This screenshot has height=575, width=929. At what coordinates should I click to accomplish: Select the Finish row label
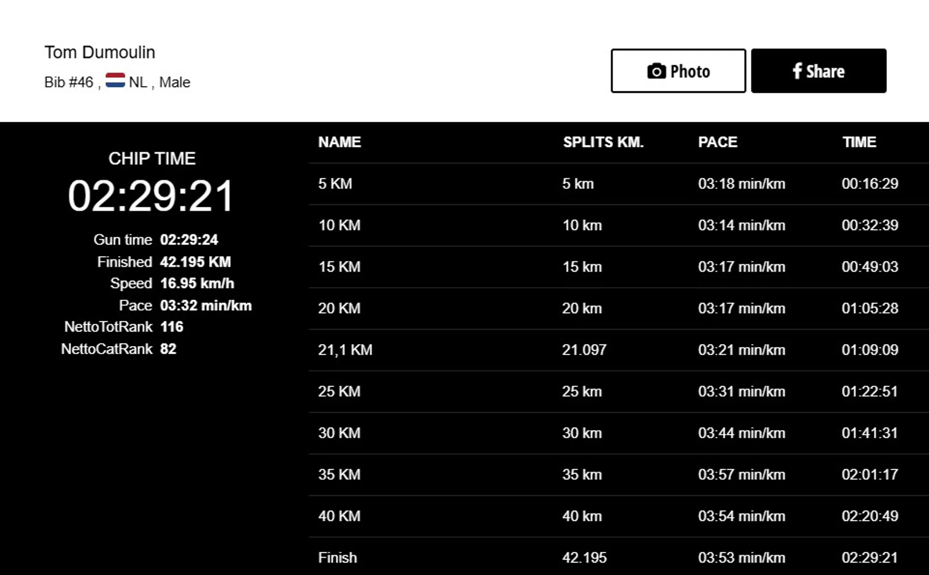(337, 558)
